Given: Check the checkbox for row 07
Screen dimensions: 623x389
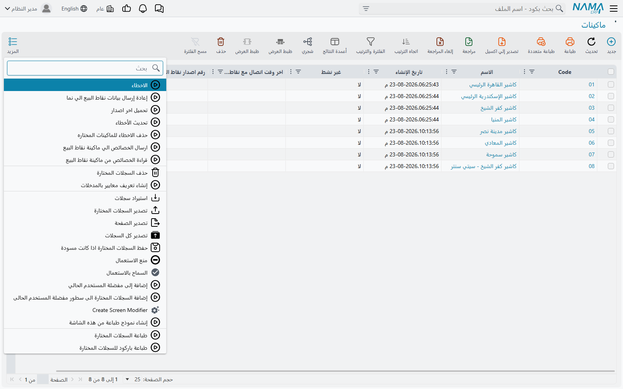Looking at the screenshot, I should click(x=611, y=154).
